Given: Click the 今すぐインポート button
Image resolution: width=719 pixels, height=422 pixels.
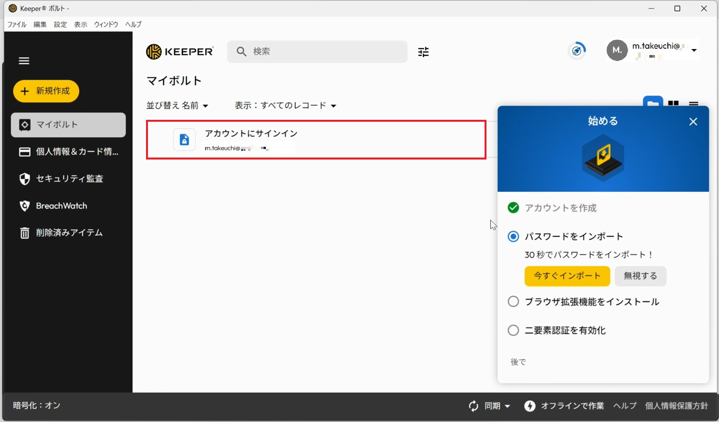Looking at the screenshot, I should [x=567, y=276].
